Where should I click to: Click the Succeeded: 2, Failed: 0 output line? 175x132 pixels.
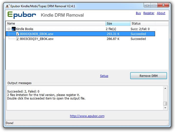point(23,92)
